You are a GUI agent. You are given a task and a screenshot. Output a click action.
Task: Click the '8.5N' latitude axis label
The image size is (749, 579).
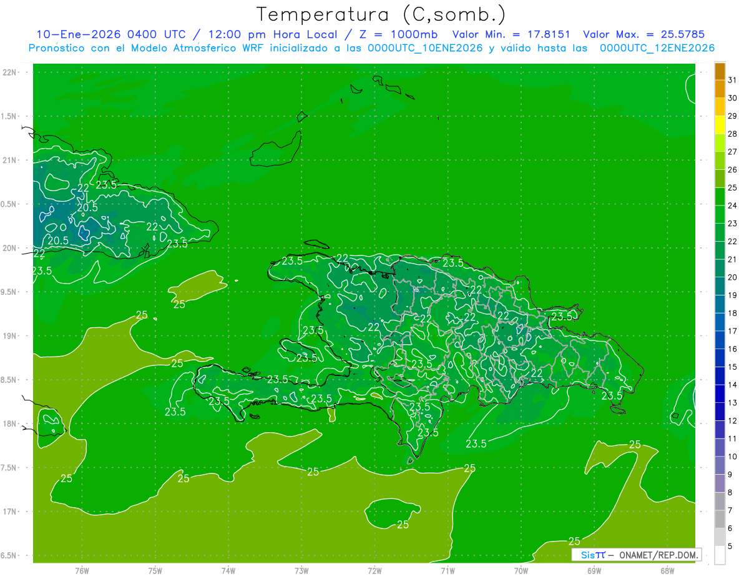tap(9, 380)
